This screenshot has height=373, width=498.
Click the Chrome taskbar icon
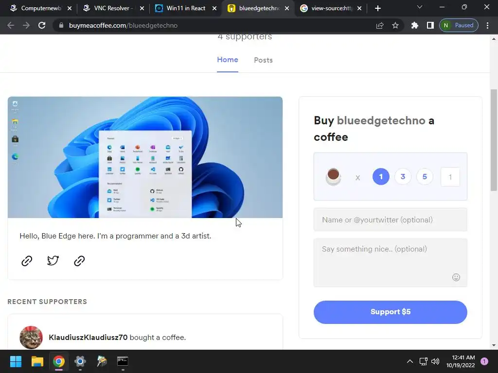[x=59, y=361]
